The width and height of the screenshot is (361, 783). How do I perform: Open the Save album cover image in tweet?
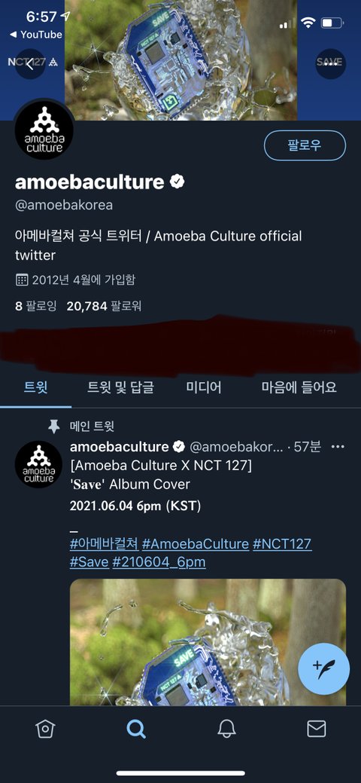tap(208, 642)
